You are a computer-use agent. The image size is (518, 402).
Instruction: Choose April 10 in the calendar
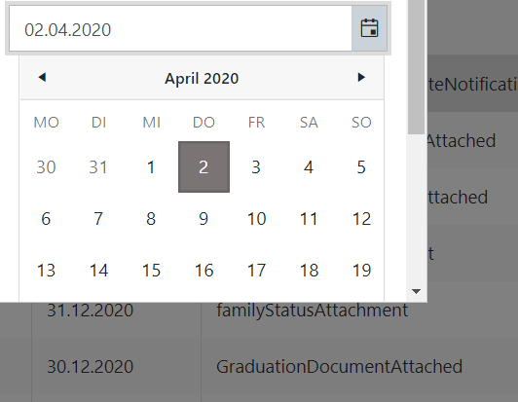pos(256,219)
